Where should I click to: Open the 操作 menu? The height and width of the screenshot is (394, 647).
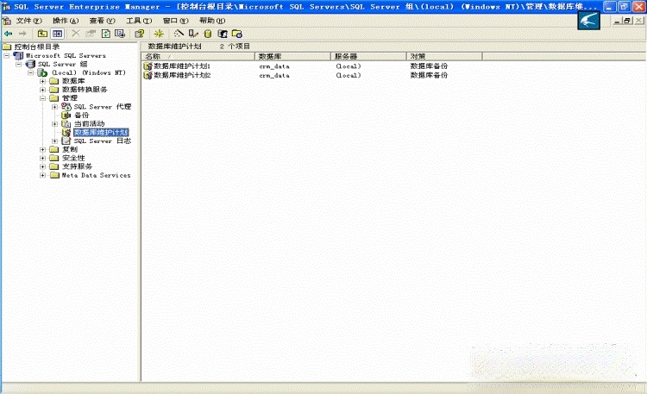[x=66, y=20]
